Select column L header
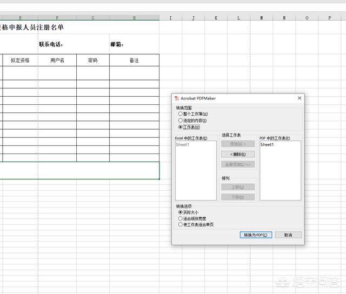The width and height of the screenshot is (346, 294). [239, 18]
